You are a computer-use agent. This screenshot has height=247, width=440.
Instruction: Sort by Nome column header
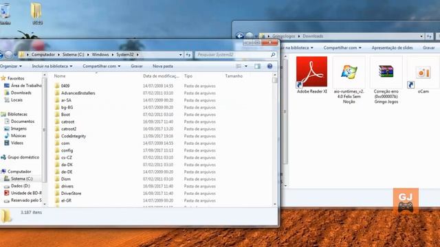(x=60, y=76)
